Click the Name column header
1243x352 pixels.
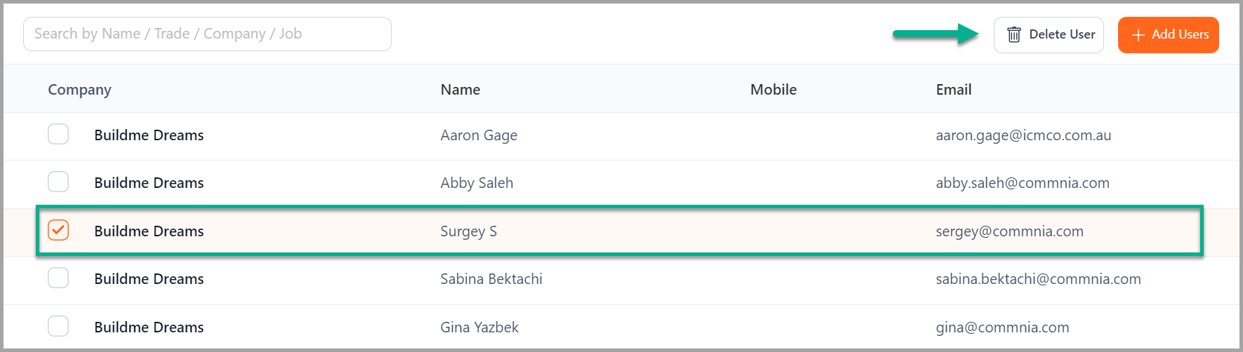(460, 90)
